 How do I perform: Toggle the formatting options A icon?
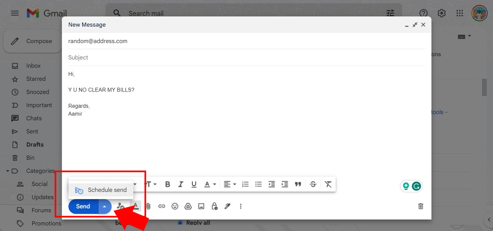coord(136,206)
